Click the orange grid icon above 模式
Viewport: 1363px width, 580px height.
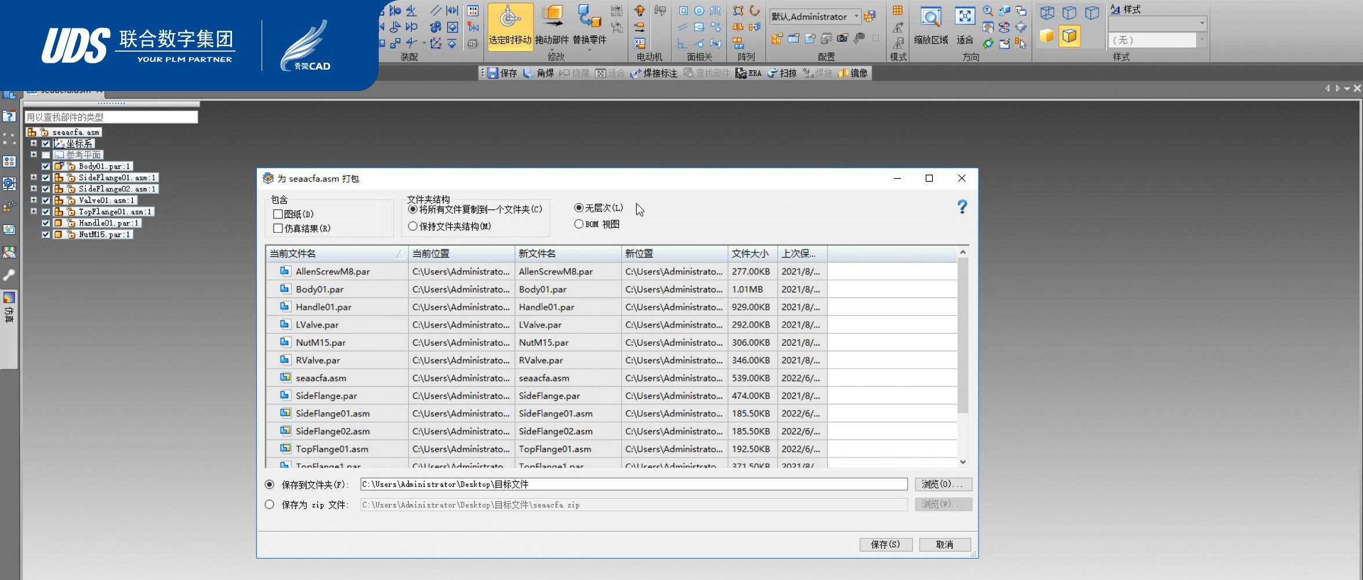click(898, 10)
